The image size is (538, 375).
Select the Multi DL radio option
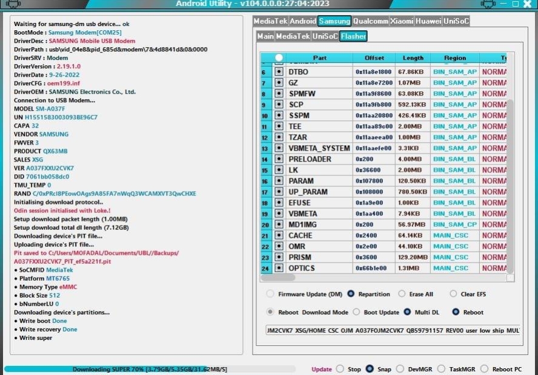[407, 312]
